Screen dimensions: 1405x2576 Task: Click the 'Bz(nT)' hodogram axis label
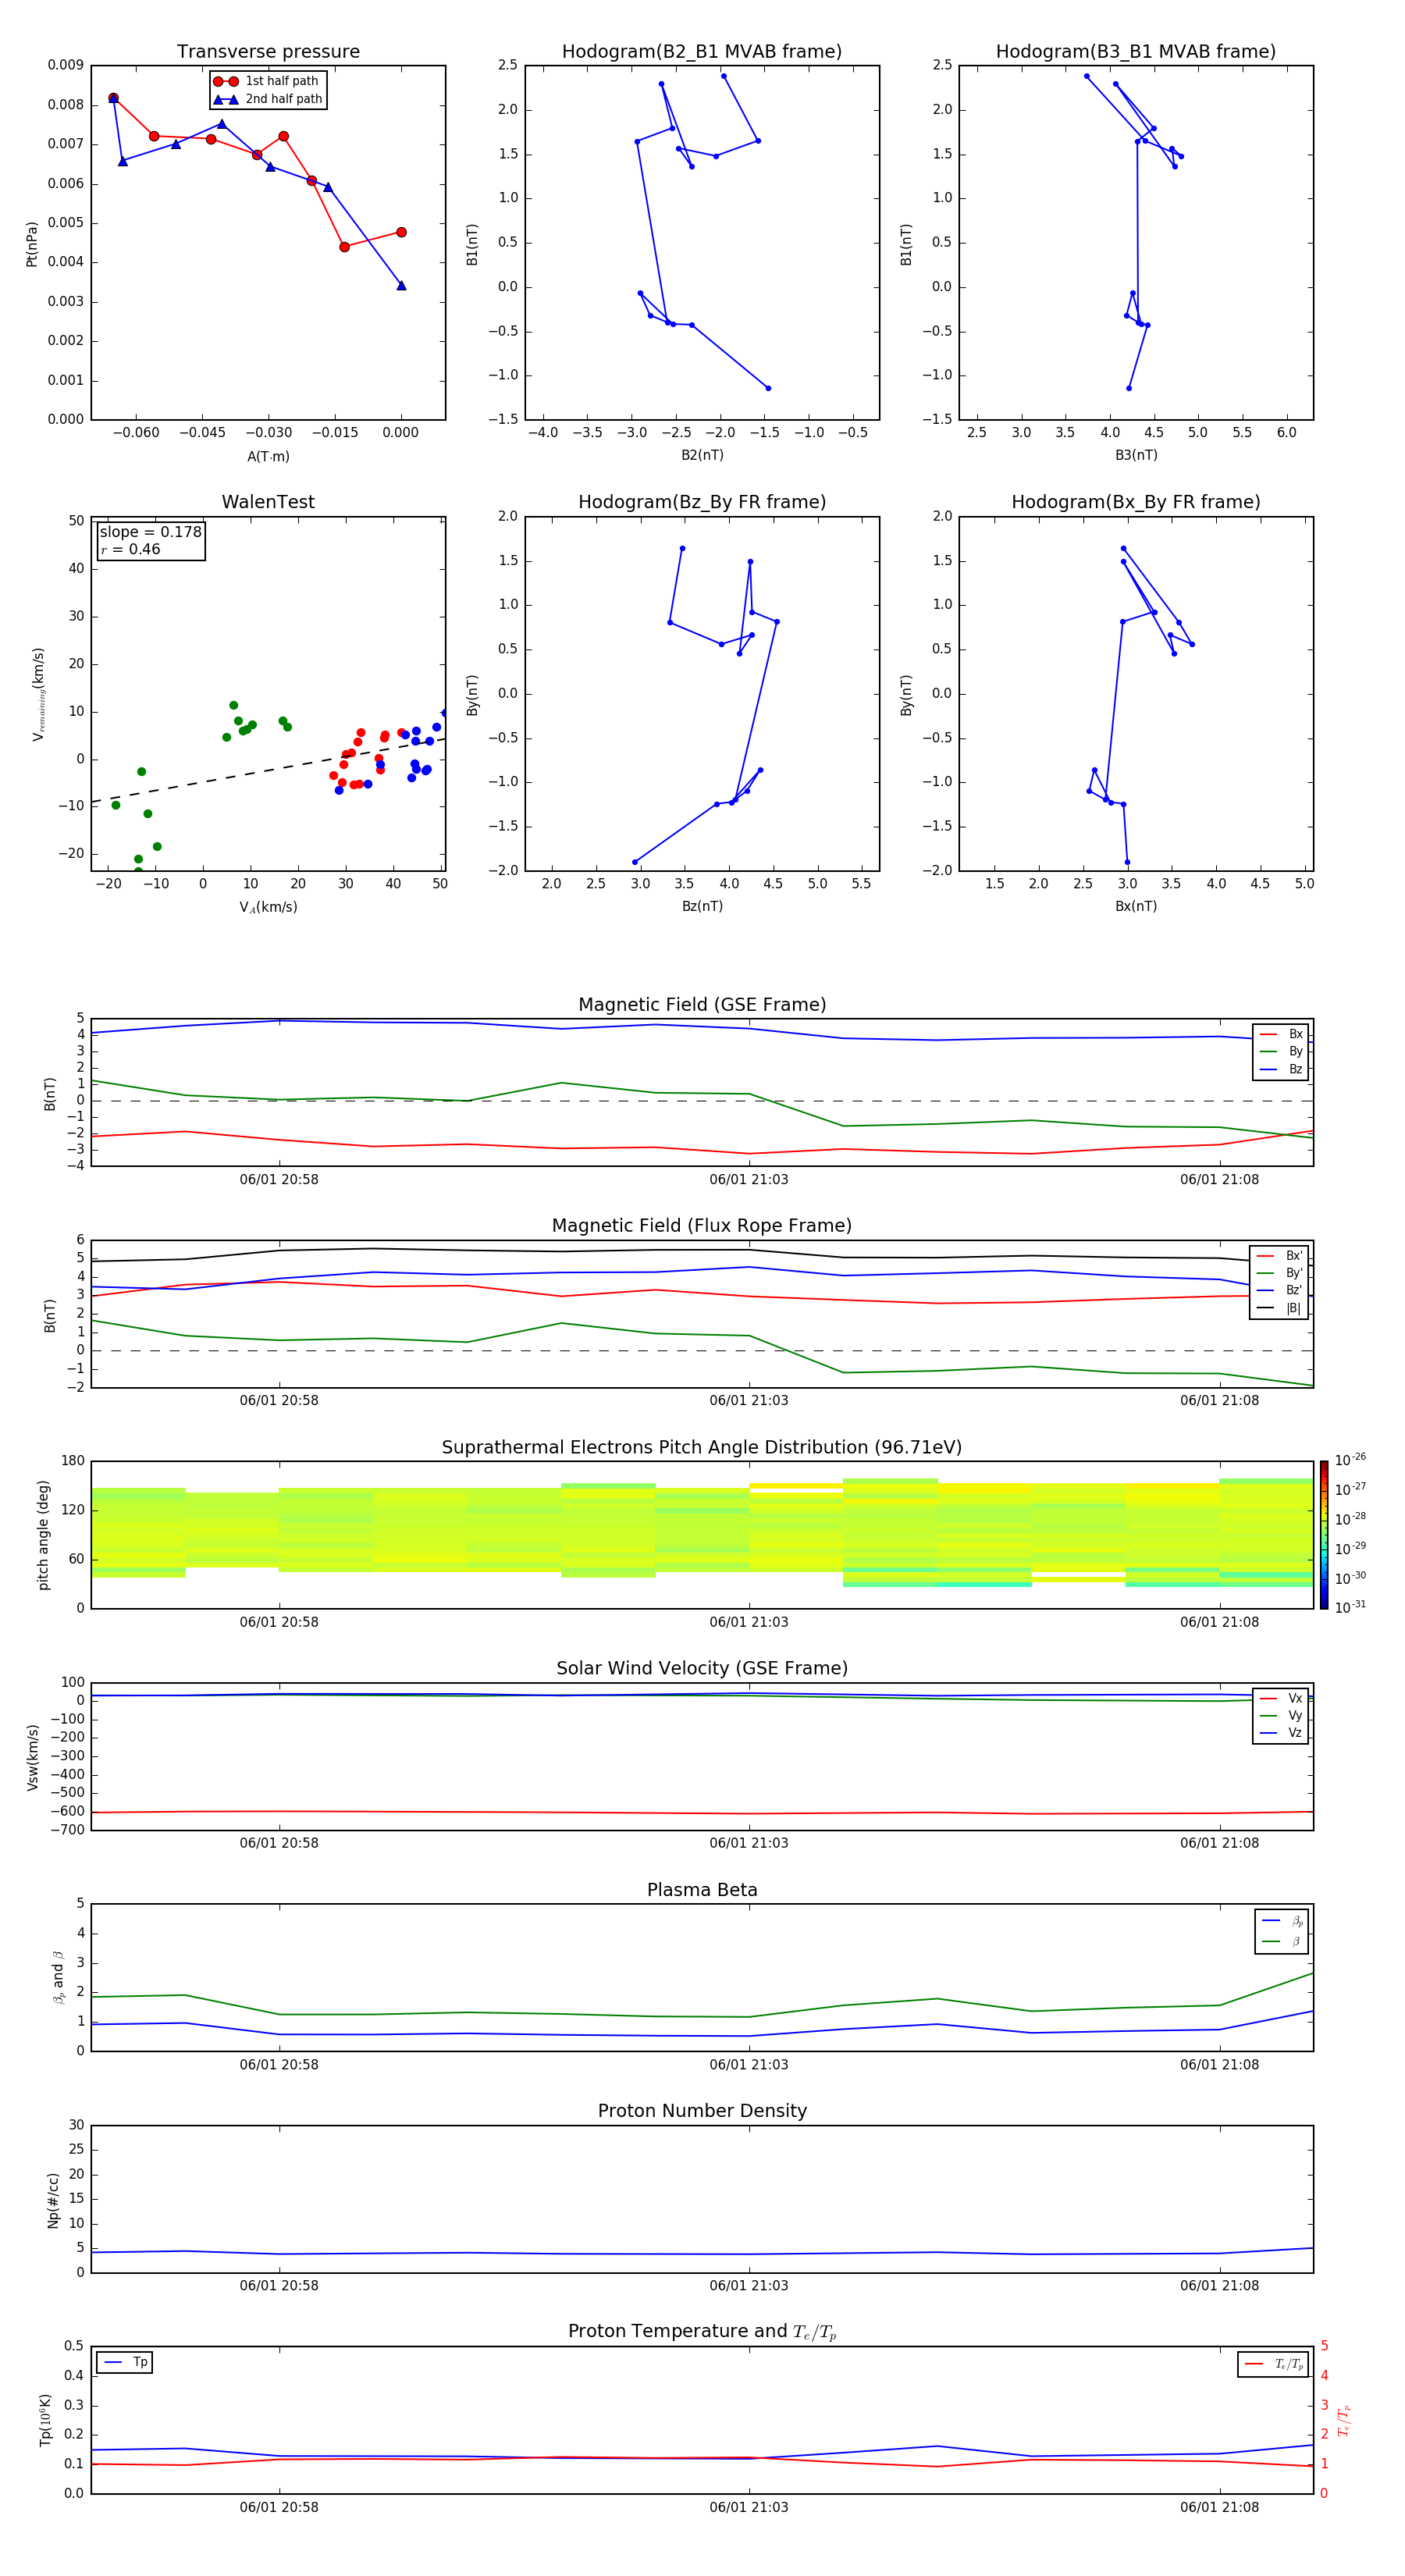point(702,906)
